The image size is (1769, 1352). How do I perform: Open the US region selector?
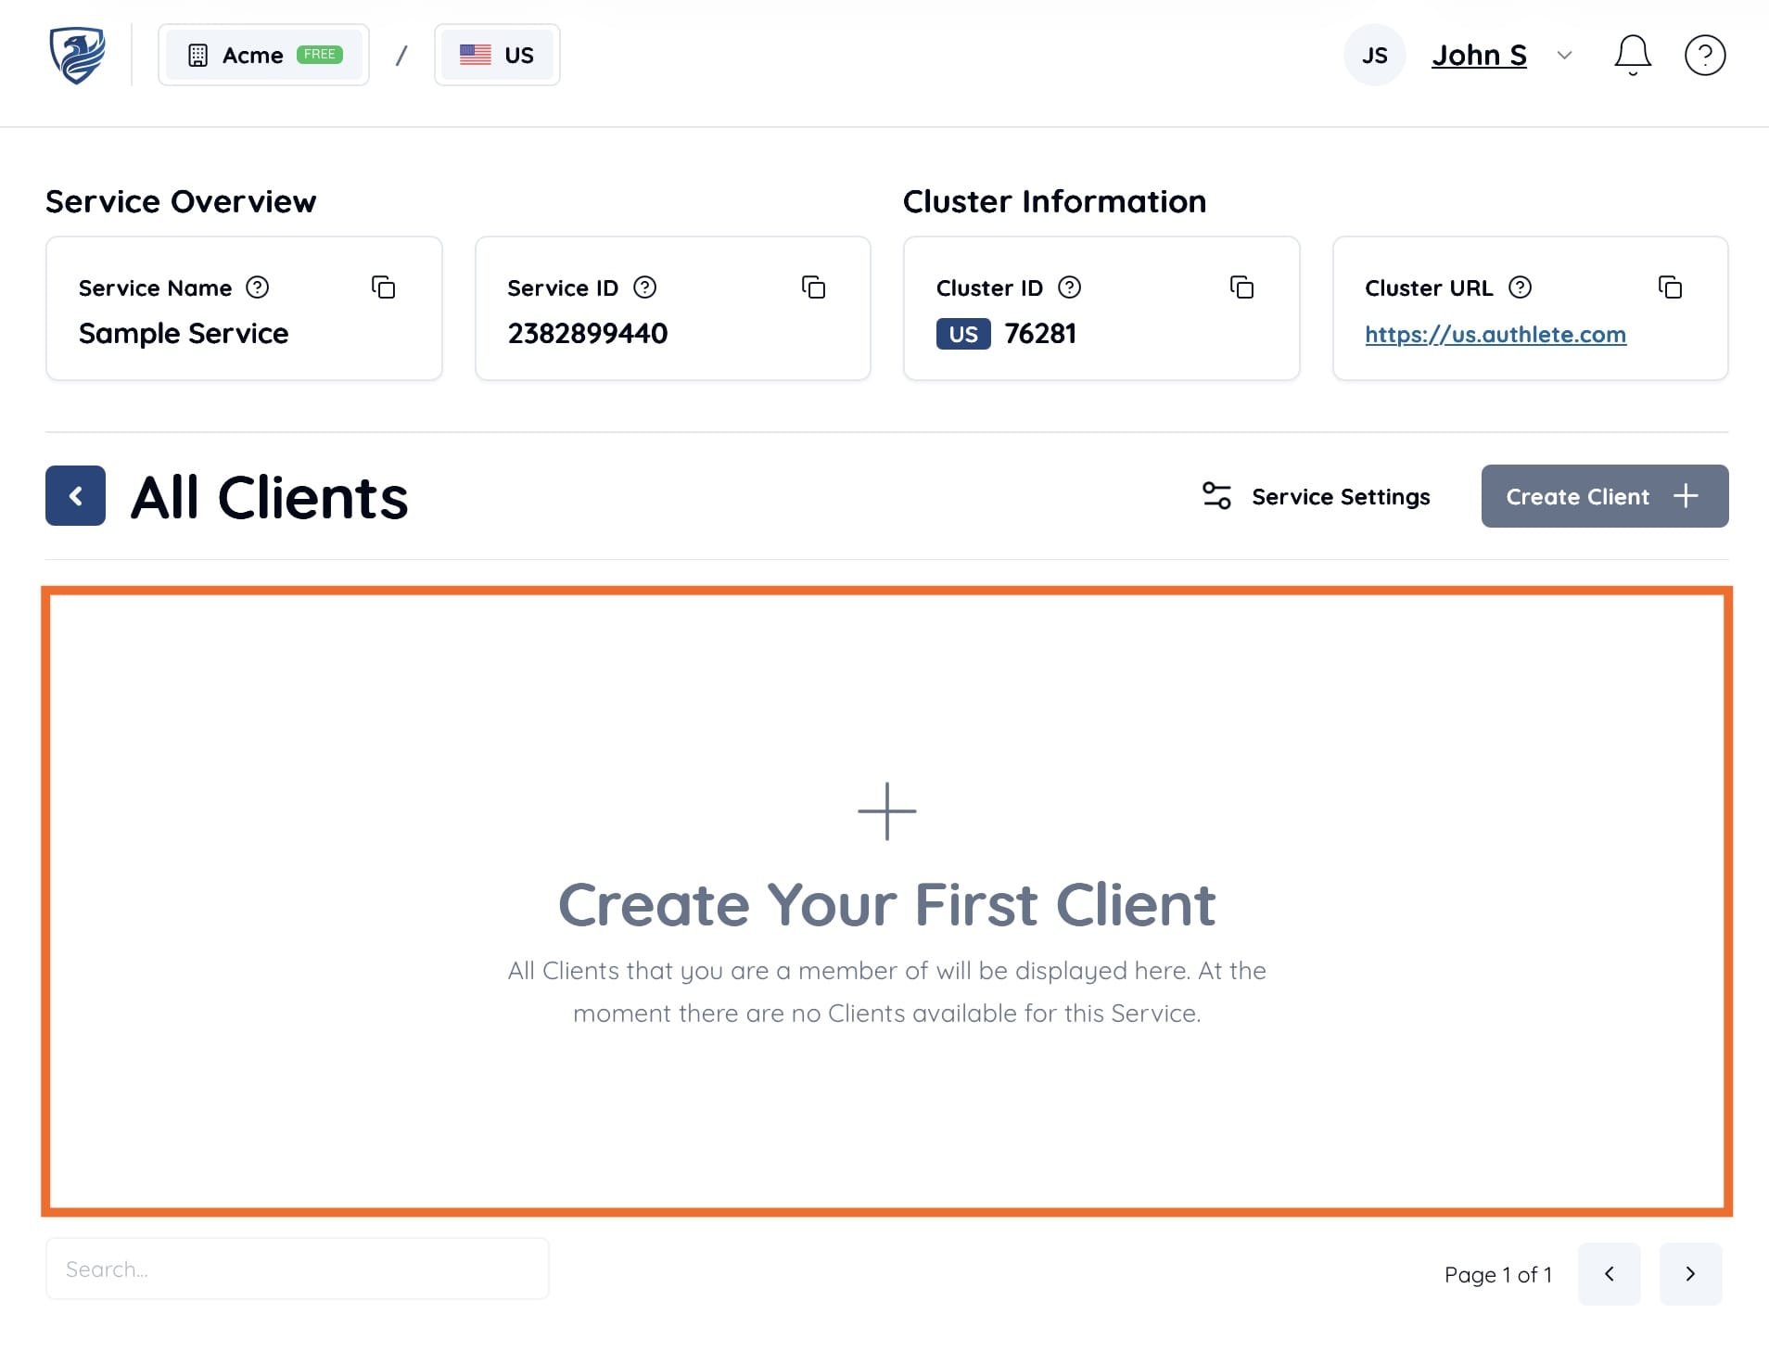click(x=497, y=54)
